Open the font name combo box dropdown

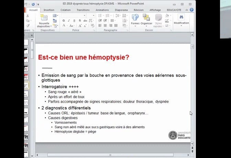pos(85,15)
